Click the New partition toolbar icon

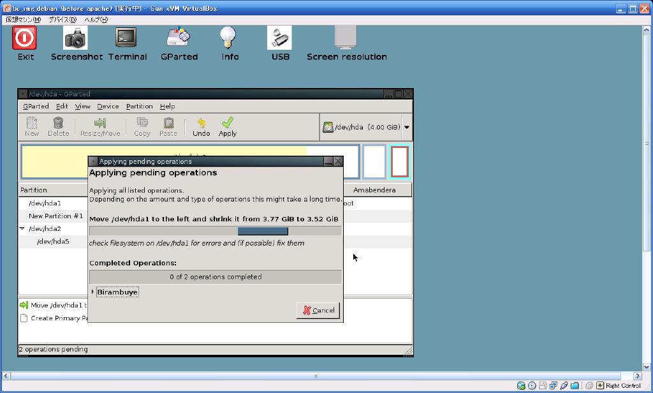(x=32, y=127)
